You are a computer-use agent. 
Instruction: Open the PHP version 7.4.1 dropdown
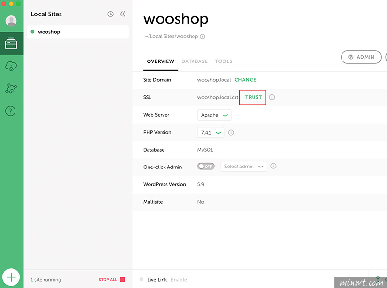click(x=211, y=133)
